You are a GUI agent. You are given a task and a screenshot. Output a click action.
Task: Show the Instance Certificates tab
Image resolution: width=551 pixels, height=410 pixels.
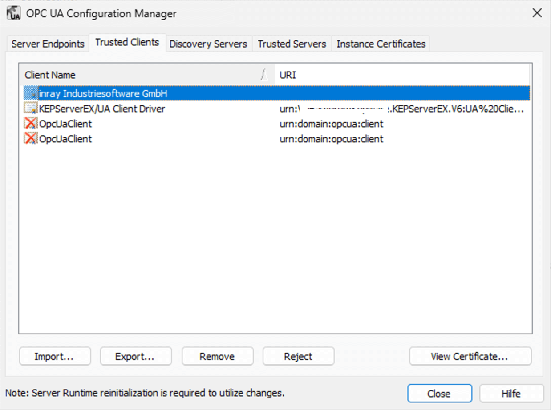[x=381, y=44]
